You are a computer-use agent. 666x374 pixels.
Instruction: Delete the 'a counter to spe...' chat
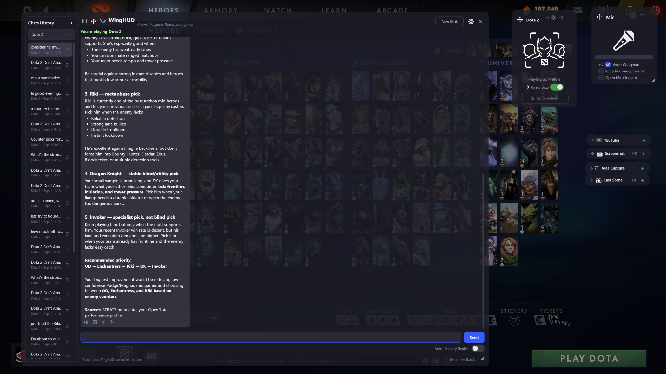tap(67, 111)
